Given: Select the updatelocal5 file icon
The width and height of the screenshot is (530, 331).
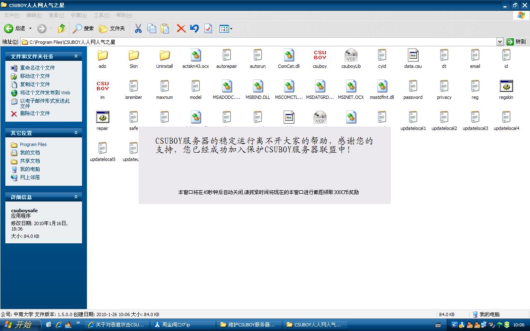Looking at the screenshot, I should coord(102,148).
